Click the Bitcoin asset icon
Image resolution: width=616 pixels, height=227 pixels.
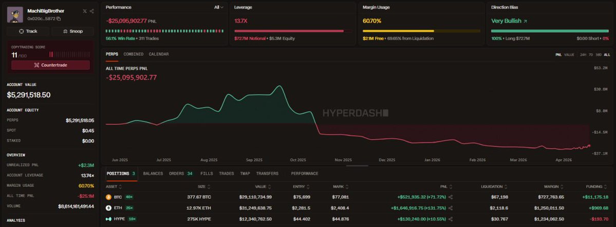tap(108, 197)
